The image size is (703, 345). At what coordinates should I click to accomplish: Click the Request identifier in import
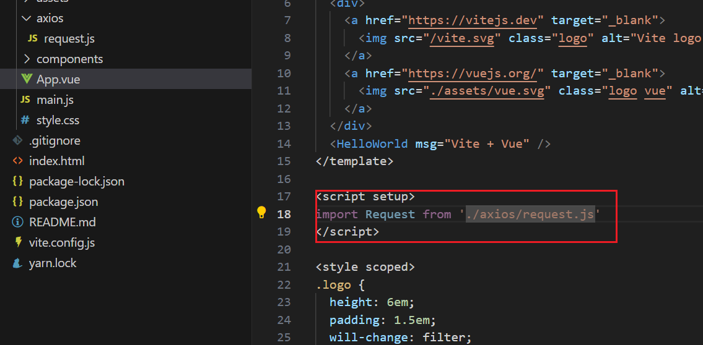390,215
